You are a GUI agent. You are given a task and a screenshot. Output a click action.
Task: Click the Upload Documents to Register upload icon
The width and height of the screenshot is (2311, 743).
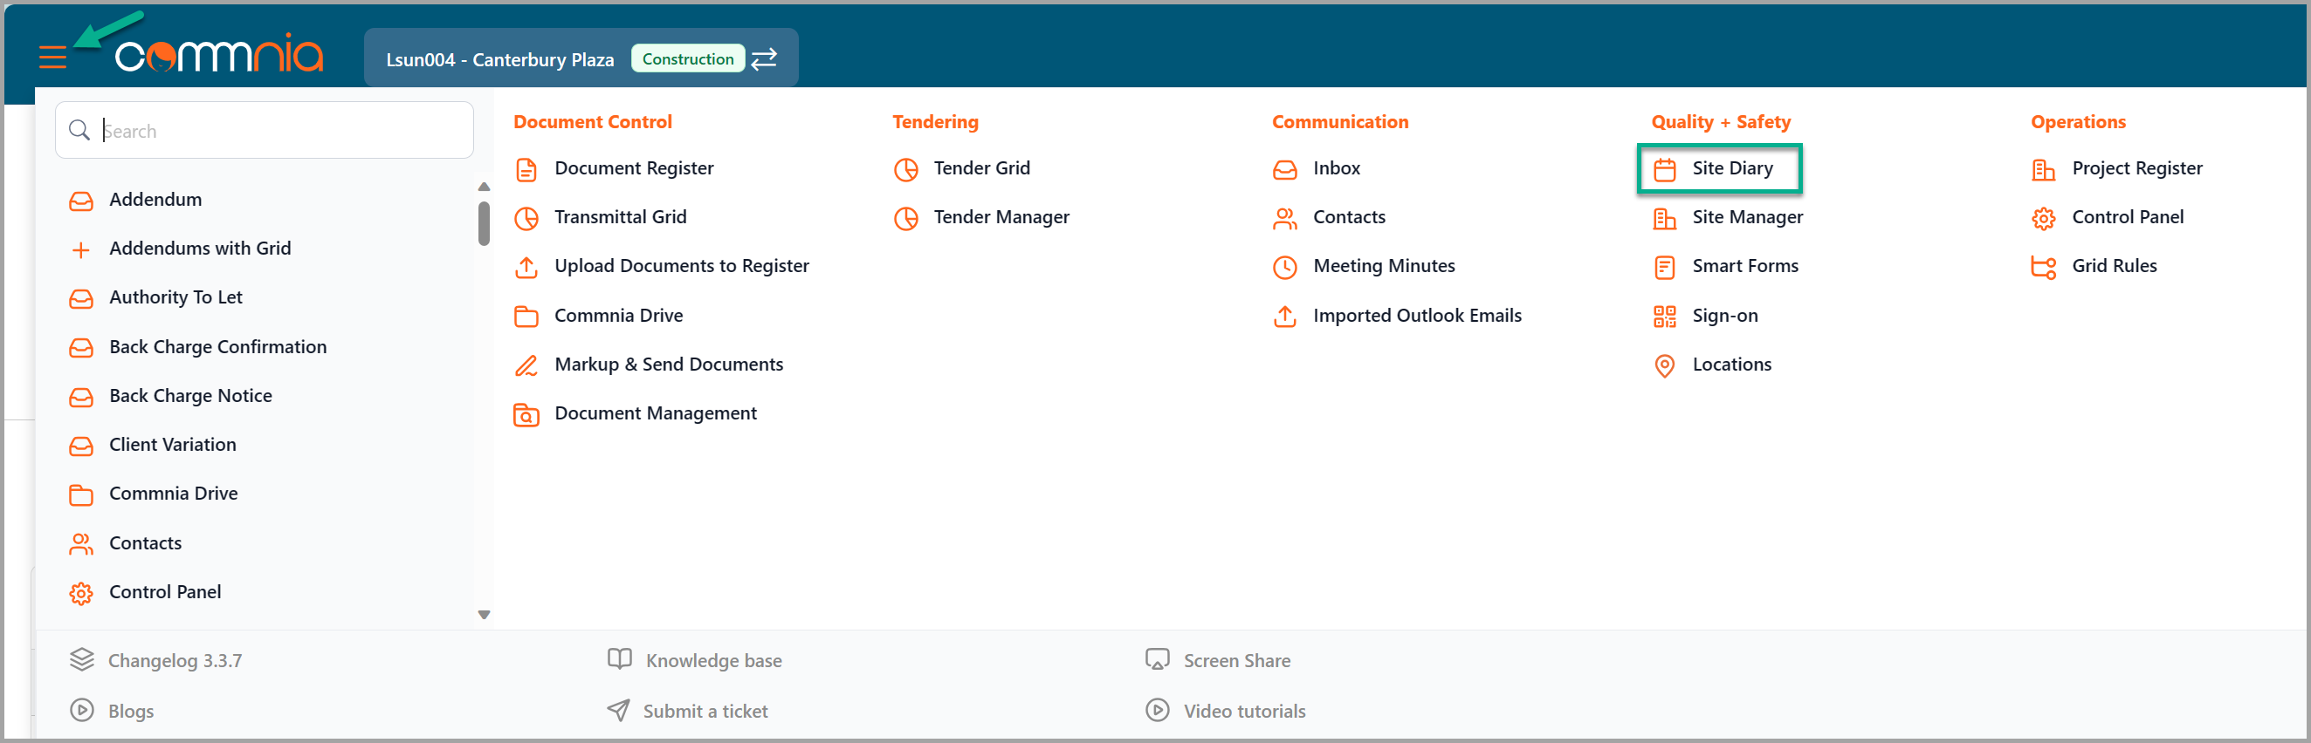[526, 267]
